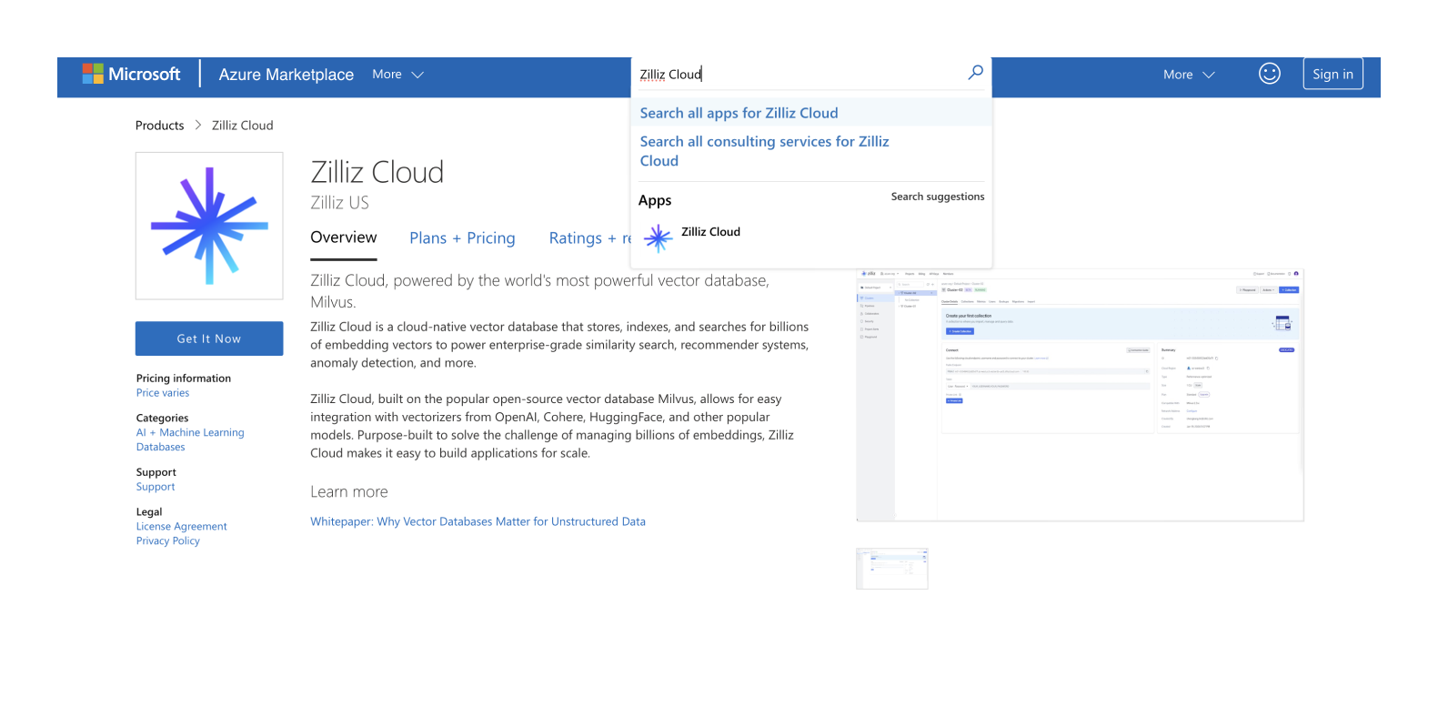Image resolution: width=1438 pixels, height=707 pixels.
Task: Open the Privacy Policy link
Action: (x=167, y=541)
